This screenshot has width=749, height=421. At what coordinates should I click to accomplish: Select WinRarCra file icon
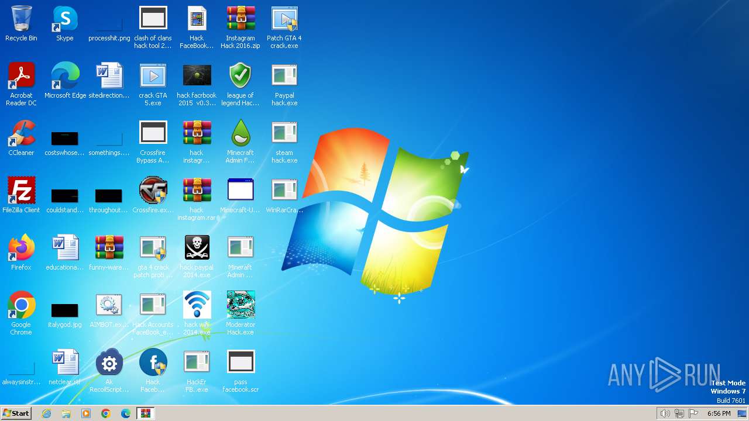(284, 191)
